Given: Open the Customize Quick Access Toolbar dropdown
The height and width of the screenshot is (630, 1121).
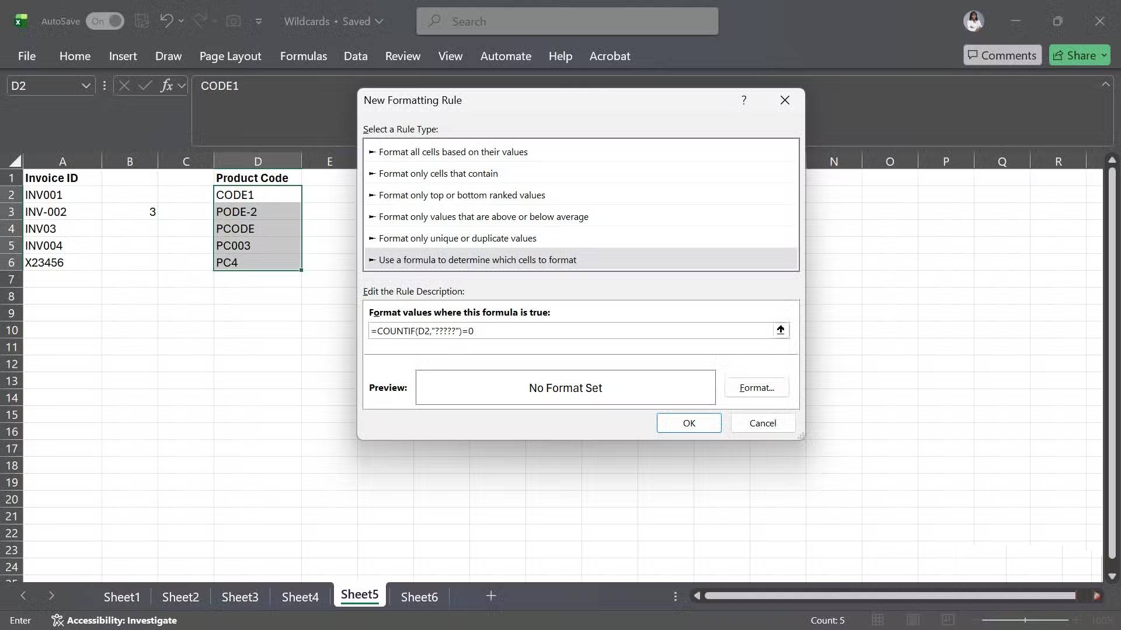Looking at the screenshot, I should (x=259, y=22).
